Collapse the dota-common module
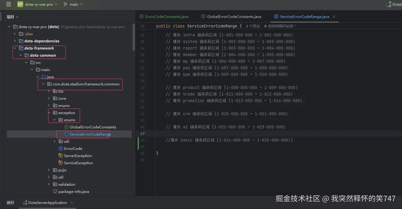 [x=21, y=55]
